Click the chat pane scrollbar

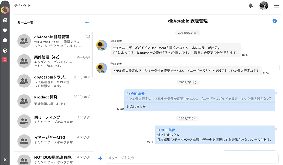(x=279, y=67)
